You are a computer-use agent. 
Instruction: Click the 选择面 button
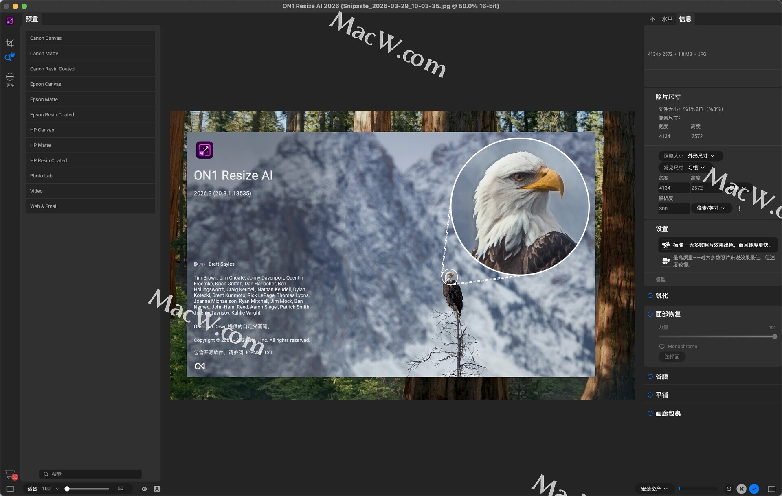point(672,357)
